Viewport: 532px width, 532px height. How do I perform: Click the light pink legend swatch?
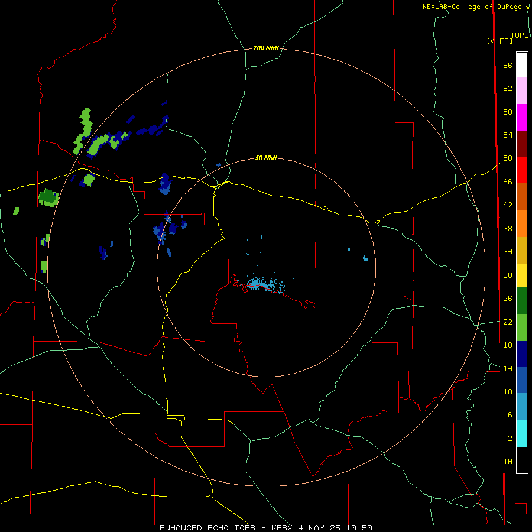click(522, 90)
